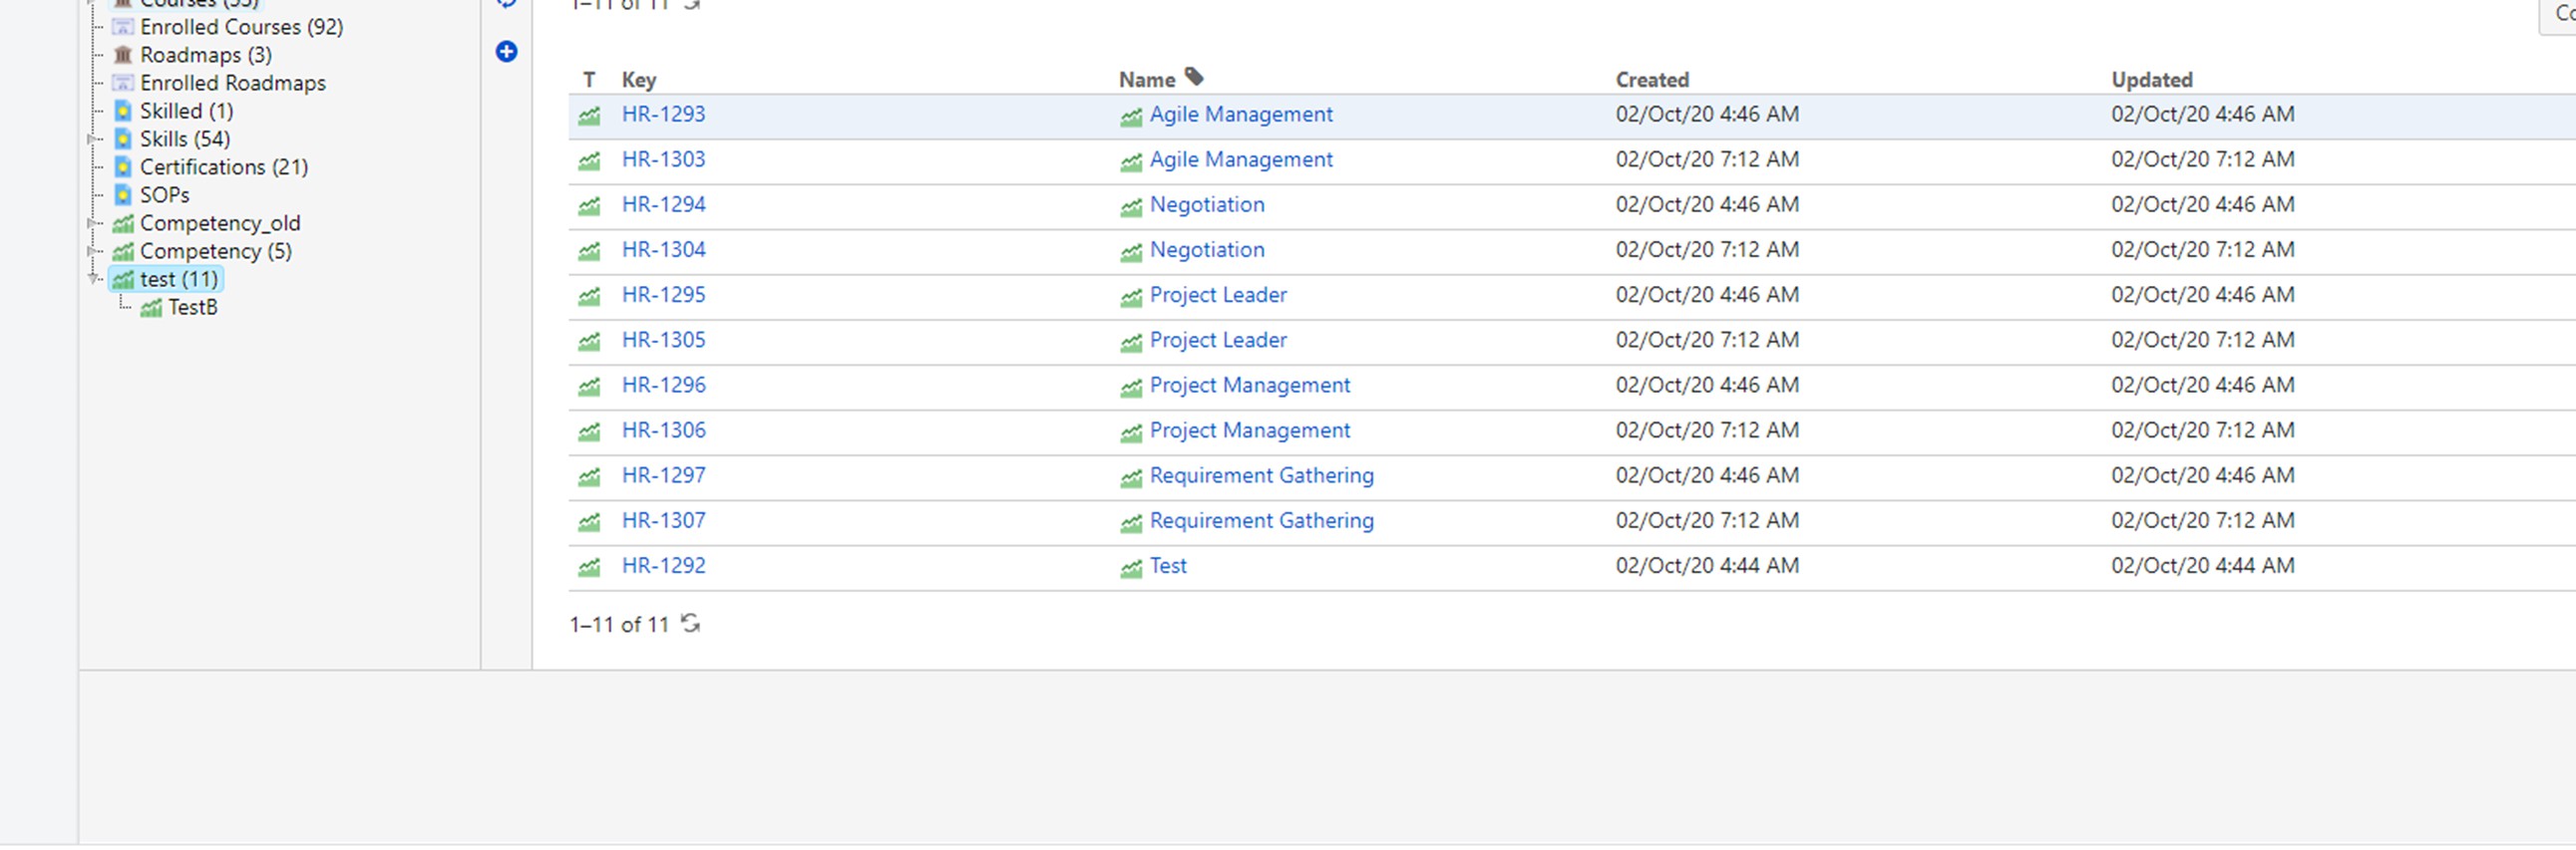Open the HR-1304 key link
The image size is (2576, 850).
click(x=663, y=250)
